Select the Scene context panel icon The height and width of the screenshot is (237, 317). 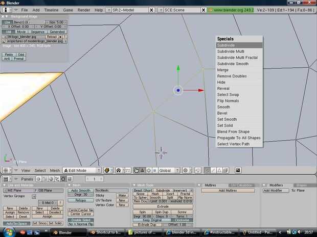tap(70, 179)
